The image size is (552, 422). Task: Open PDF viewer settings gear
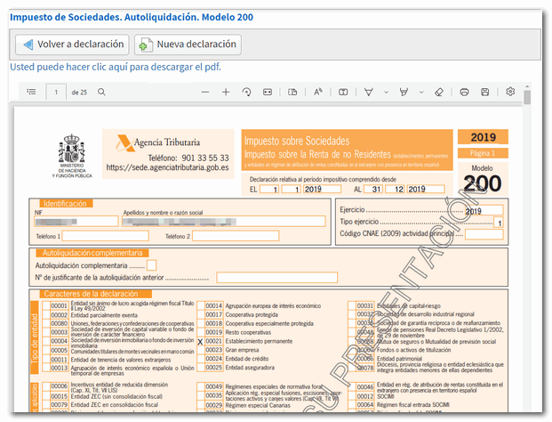[510, 92]
